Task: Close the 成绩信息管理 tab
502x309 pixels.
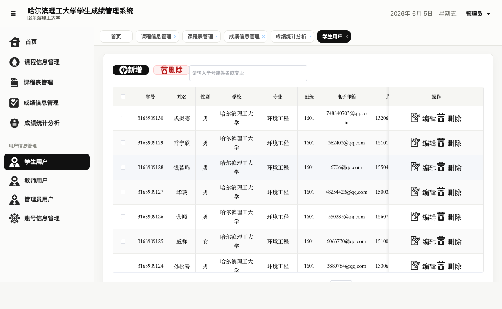Action: click(x=264, y=36)
